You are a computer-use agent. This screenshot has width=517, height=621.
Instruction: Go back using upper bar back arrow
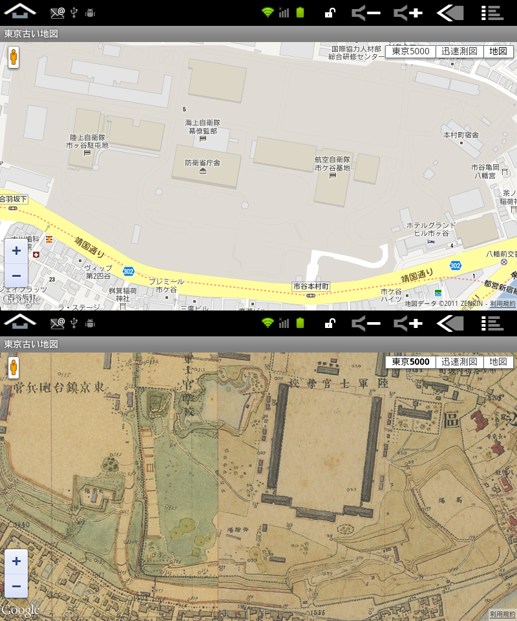[450, 13]
